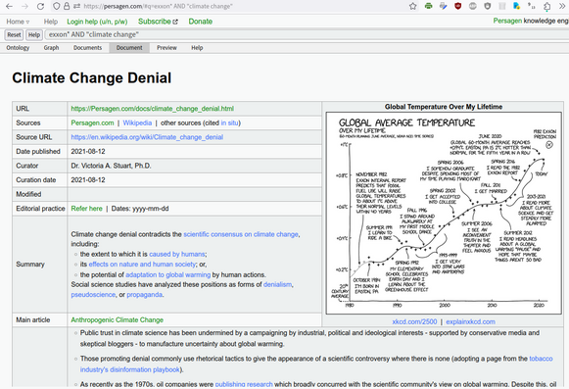This screenshot has width=569, height=389.
Task: Click the 'pseudoscience' link
Action: (x=93, y=295)
